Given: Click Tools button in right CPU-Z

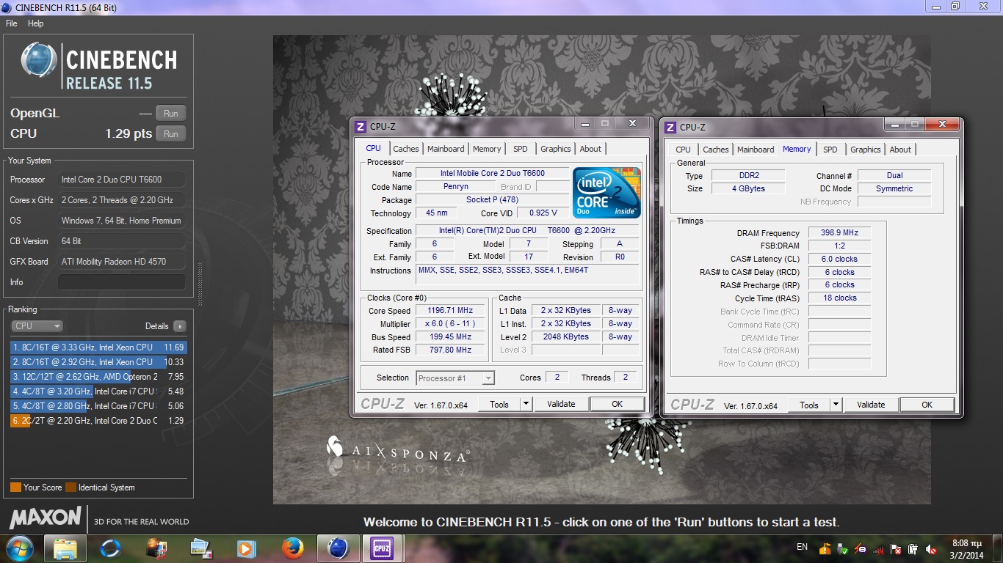Looking at the screenshot, I should click(x=809, y=405).
